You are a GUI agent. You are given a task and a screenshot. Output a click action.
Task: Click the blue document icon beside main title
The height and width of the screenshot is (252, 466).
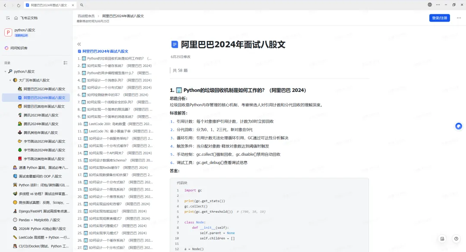[174, 44]
